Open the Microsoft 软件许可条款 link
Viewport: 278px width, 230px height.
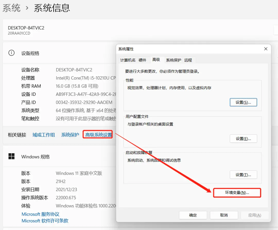(45, 221)
